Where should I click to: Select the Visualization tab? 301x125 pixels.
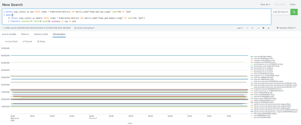[59, 34]
